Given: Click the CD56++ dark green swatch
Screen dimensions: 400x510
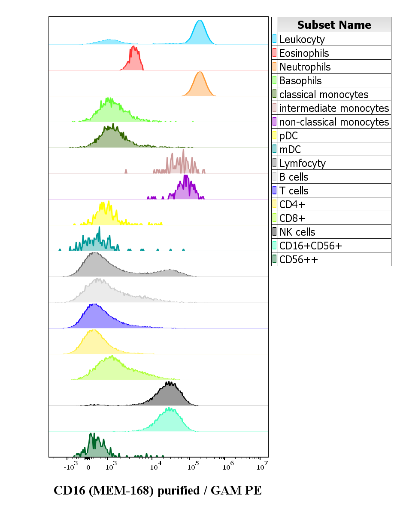Looking at the screenshot, I should click(275, 259).
